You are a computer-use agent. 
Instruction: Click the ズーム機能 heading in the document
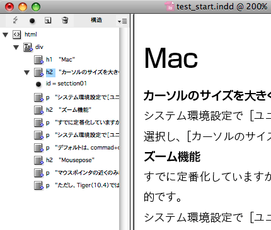(x=172, y=156)
